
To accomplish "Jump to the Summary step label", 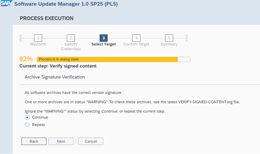I will coord(169,44).
